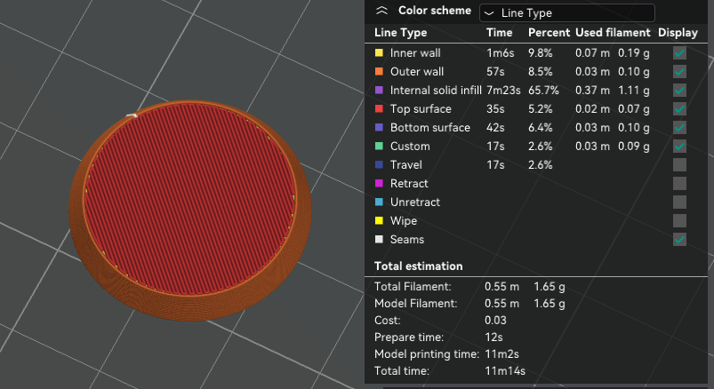This screenshot has width=714, height=389.
Task: Click the Time column header
Action: tap(499, 33)
